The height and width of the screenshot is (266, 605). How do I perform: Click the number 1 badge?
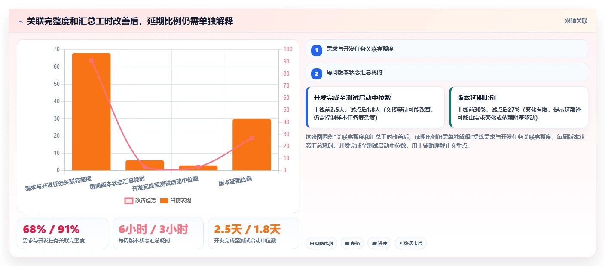coord(317,50)
